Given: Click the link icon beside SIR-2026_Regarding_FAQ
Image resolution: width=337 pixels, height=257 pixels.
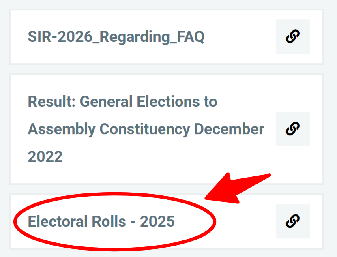Looking at the screenshot, I should [292, 36].
